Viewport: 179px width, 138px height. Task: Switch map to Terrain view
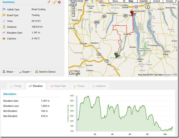point(169,1)
